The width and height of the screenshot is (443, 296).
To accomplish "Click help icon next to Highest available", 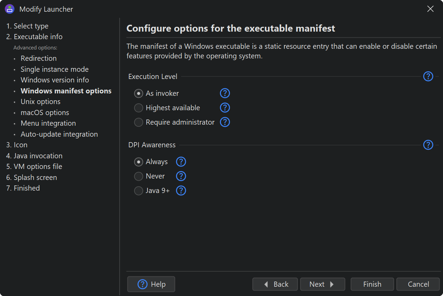I will [x=225, y=107].
